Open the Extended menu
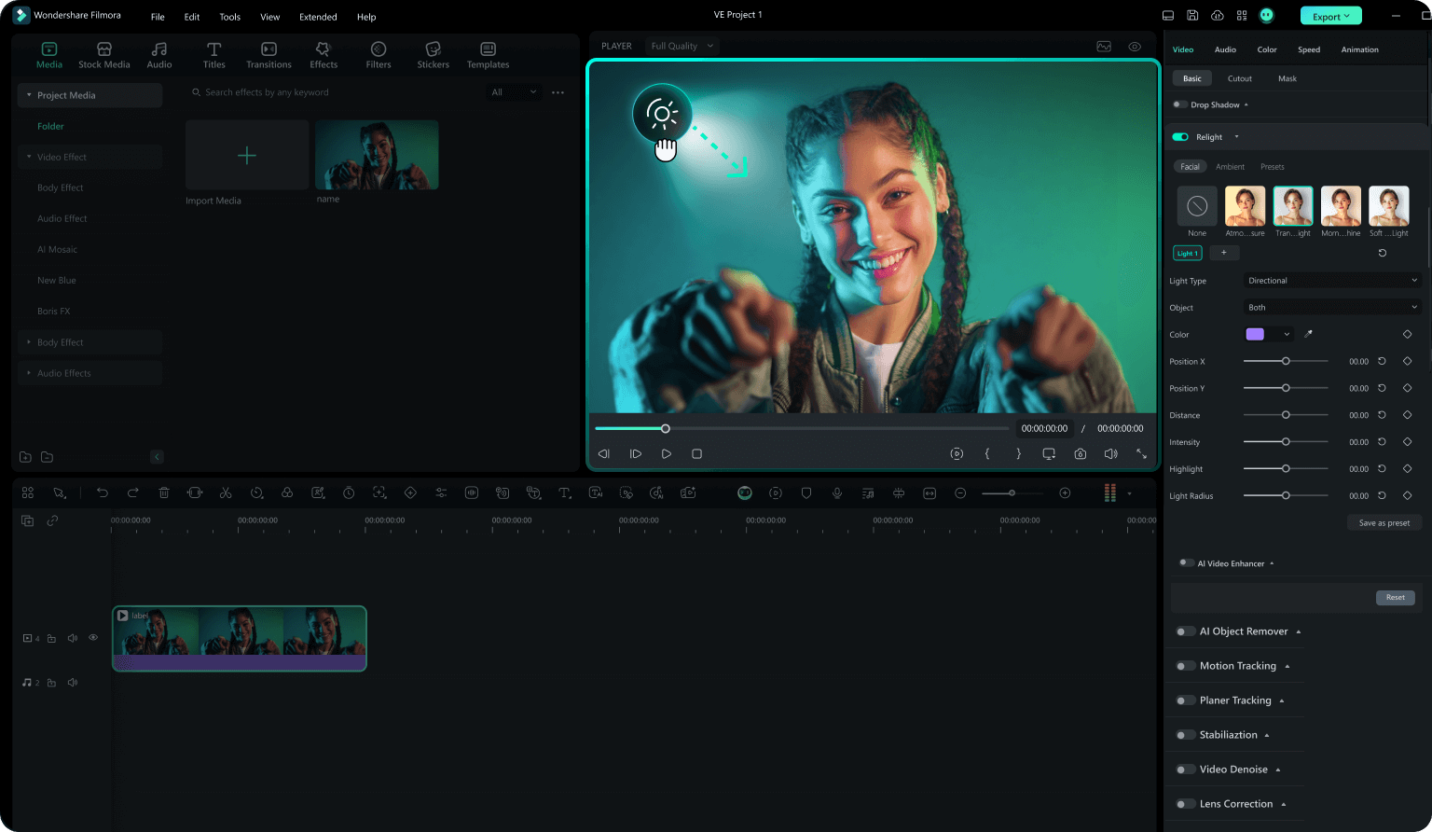Image resolution: width=1432 pixels, height=832 pixels. click(x=318, y=17)
